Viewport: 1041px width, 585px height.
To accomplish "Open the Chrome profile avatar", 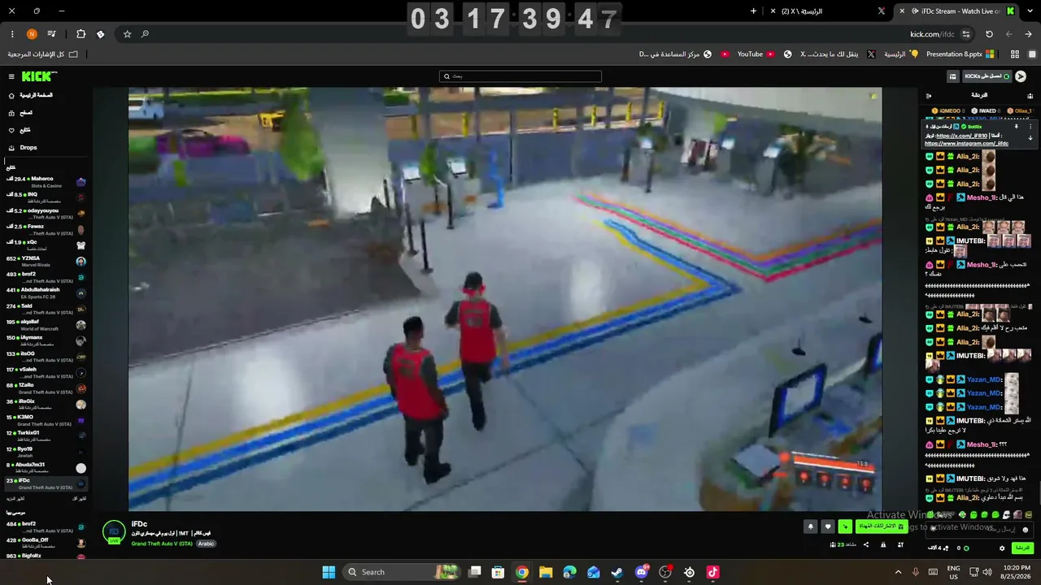I will (x=32, y=34).
